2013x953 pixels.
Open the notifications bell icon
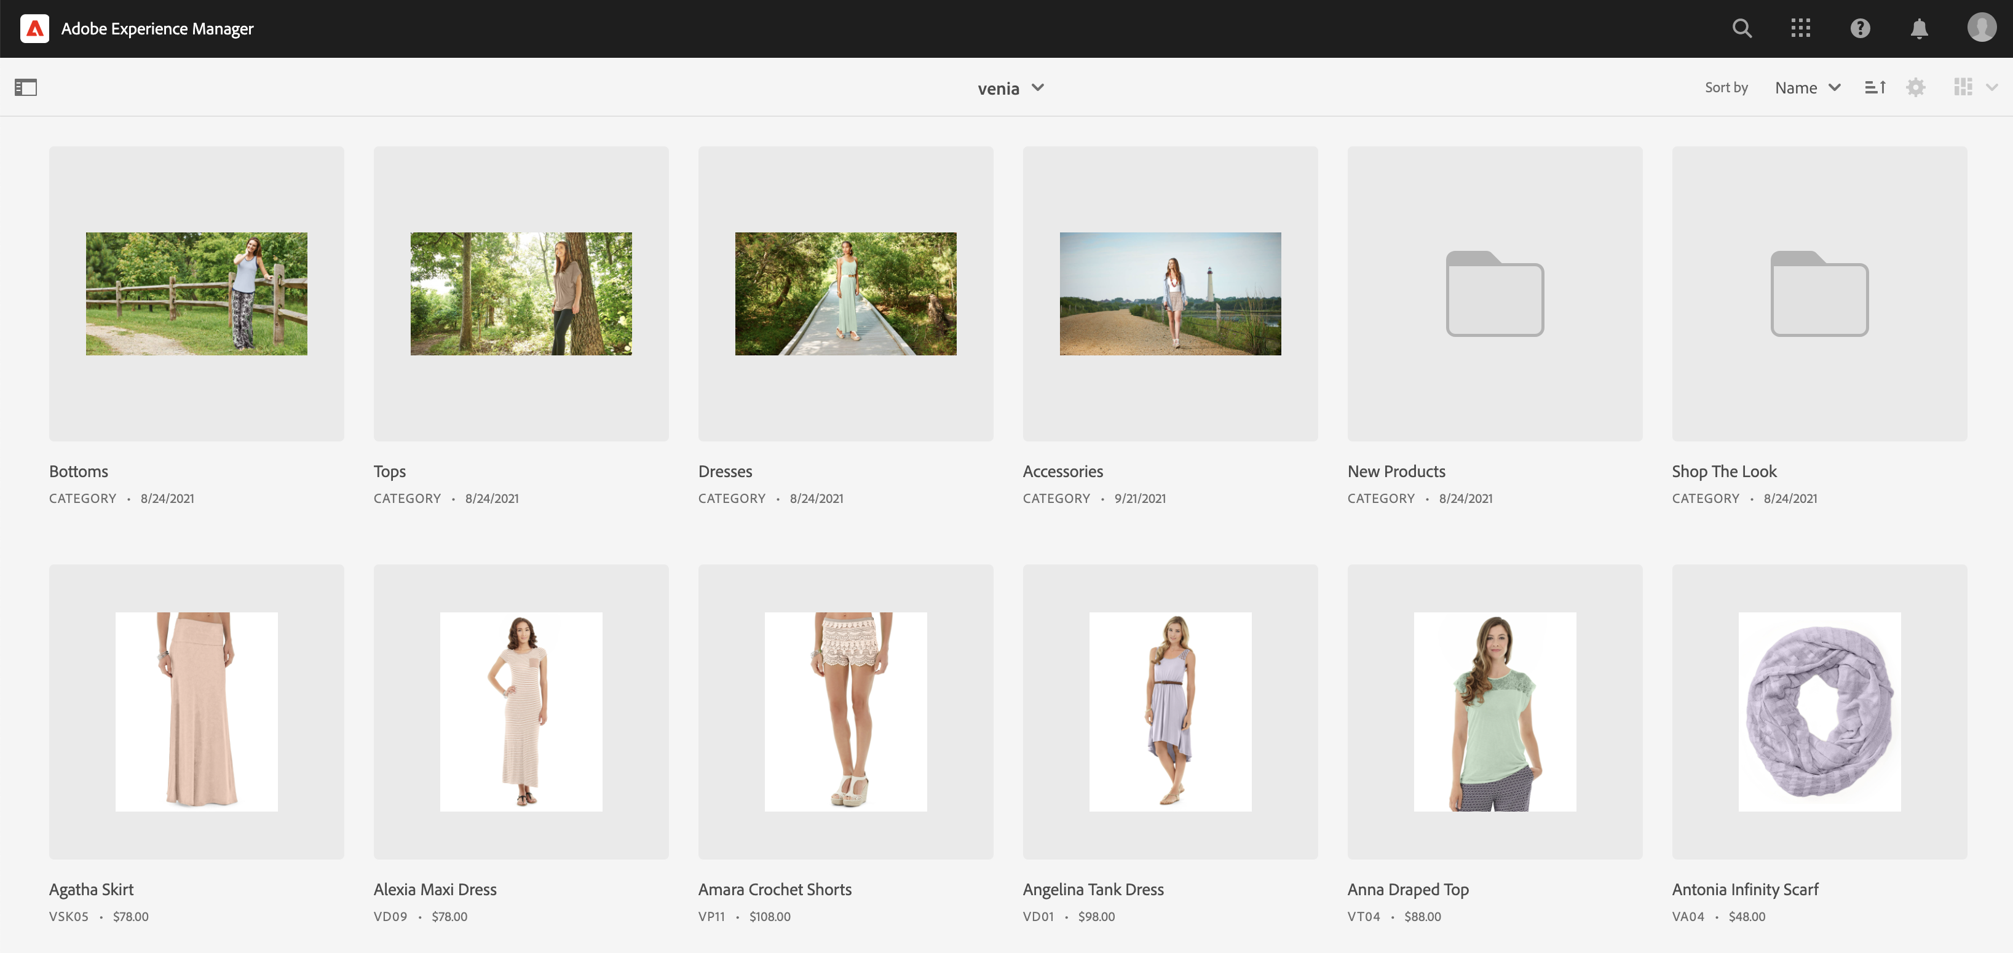1919,29
